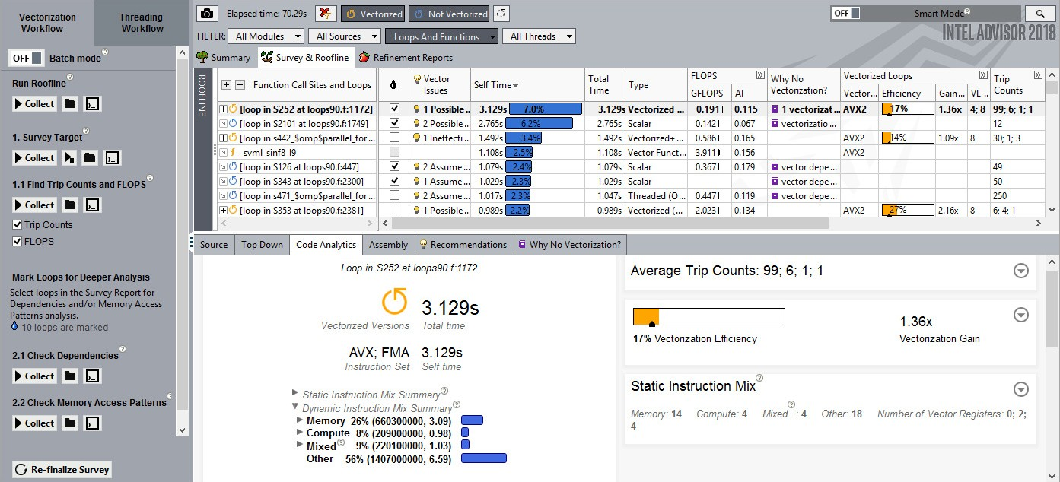1060x482 pixels.
Task: Click Collect under Check Dependencies
Action: click(x=35, y=376)
